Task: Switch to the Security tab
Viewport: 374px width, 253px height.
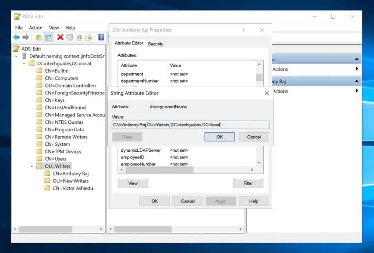Action: coord(156,44)
